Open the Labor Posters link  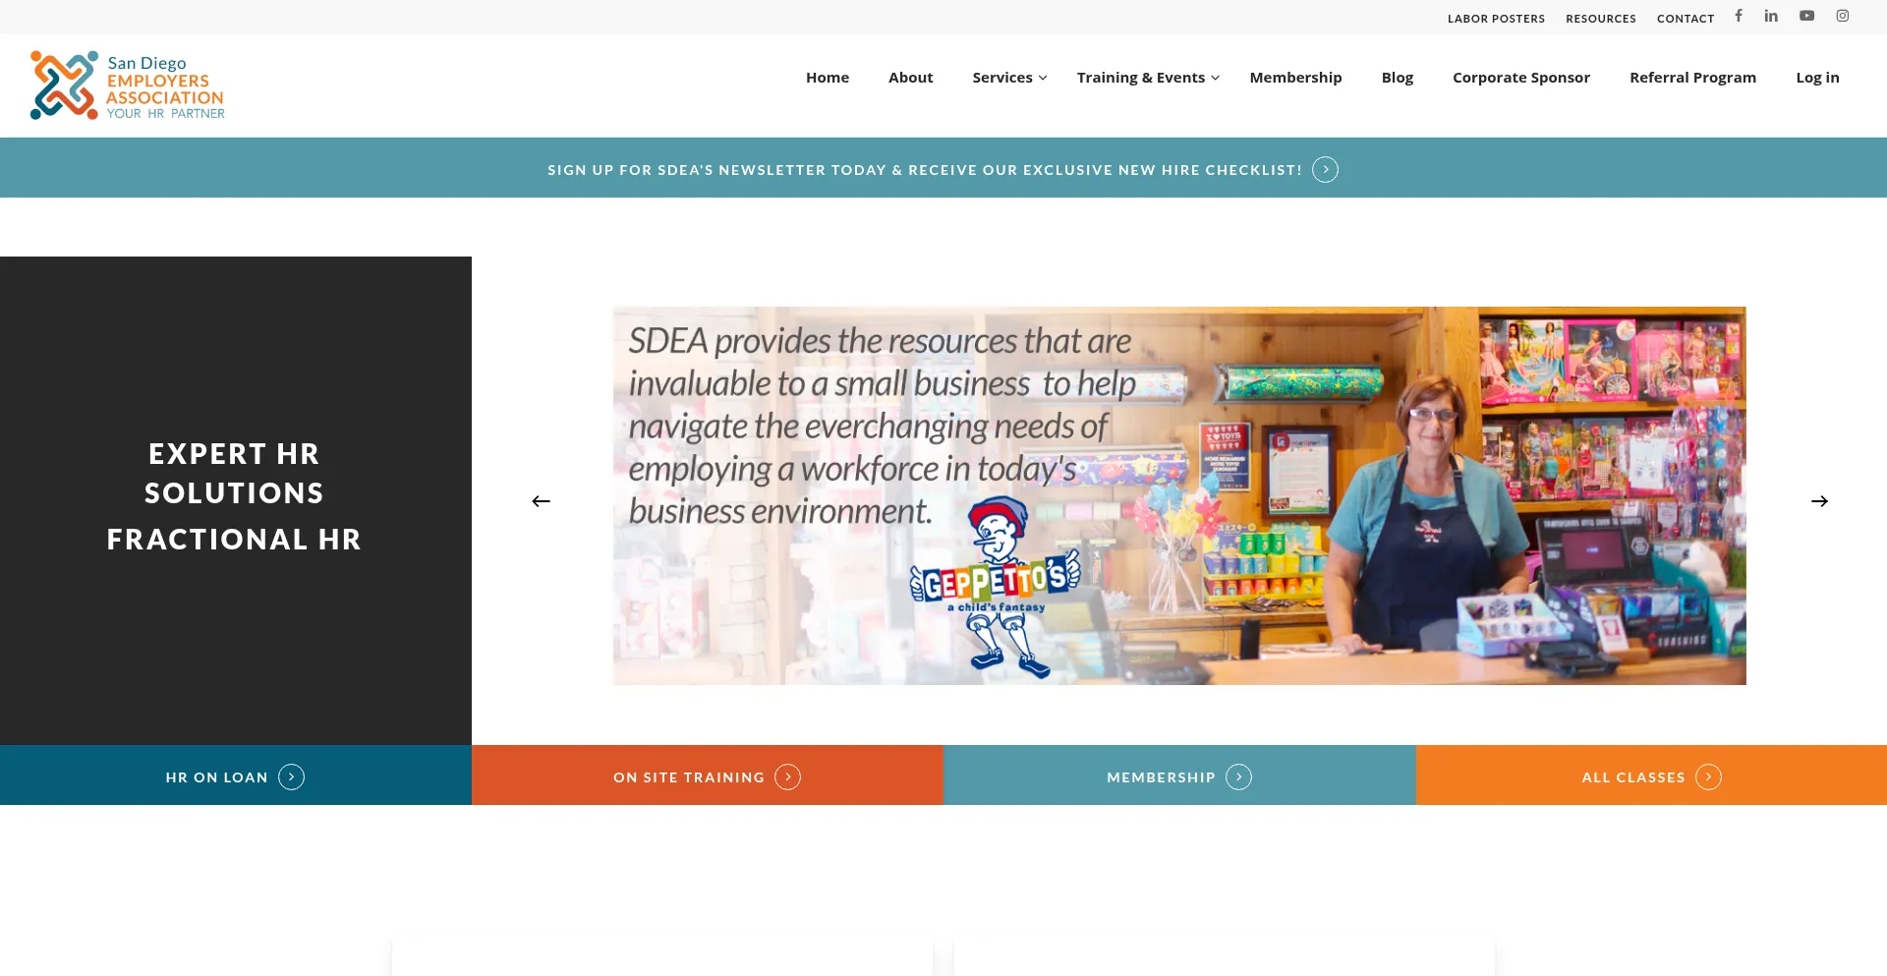(1496, 19)
